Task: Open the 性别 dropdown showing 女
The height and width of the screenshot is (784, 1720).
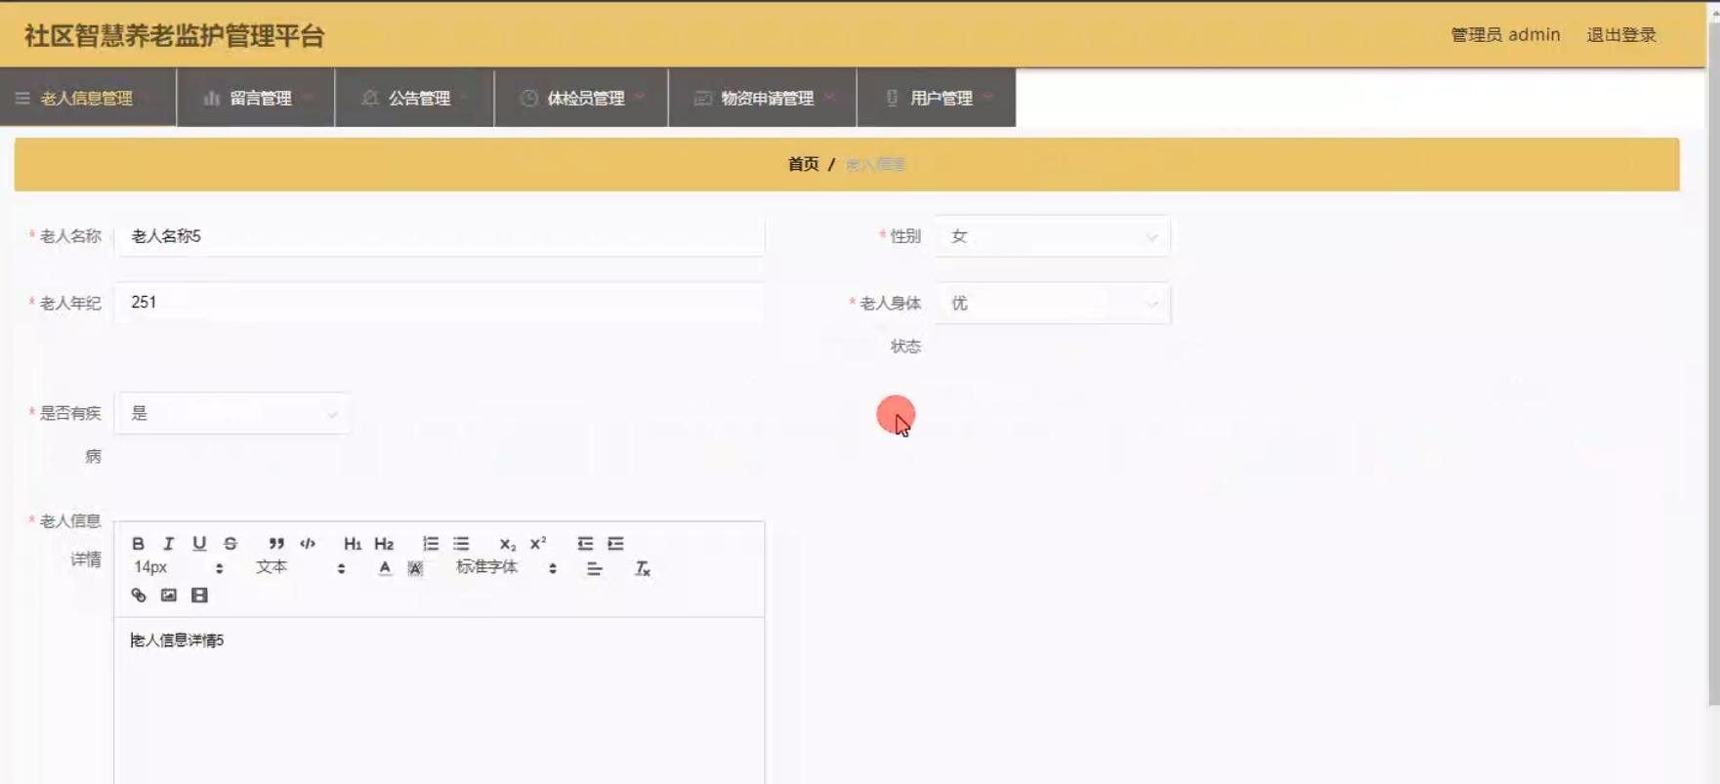Action: 1052,236
